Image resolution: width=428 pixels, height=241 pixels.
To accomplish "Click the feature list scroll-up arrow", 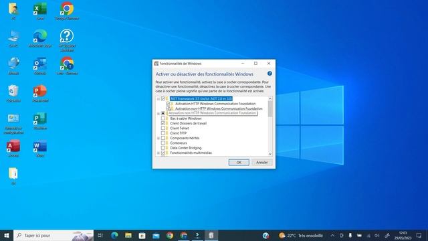I will click(x=270, y=98).
